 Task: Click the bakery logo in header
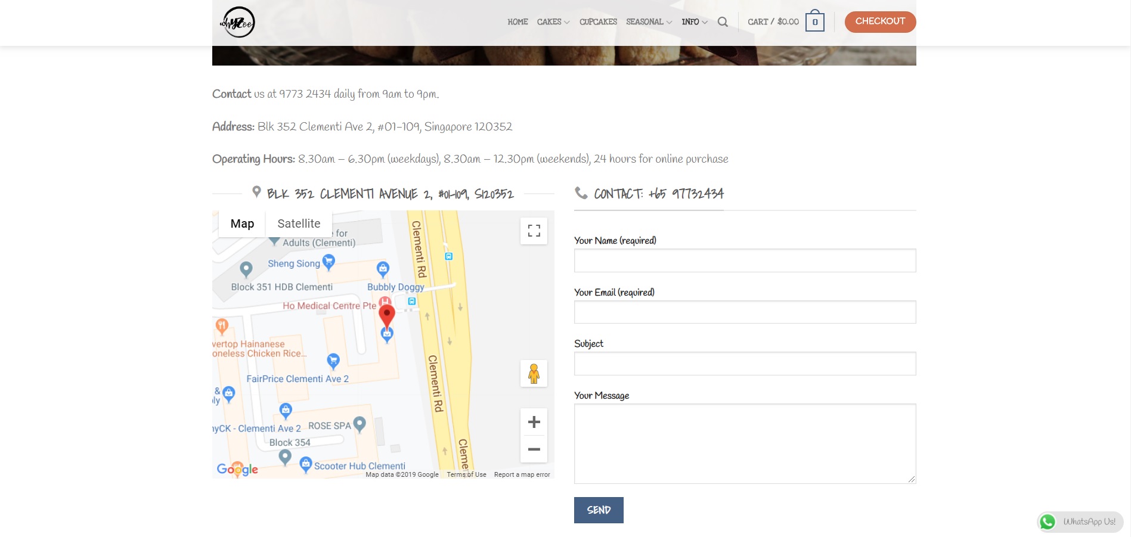coord(237,23)
